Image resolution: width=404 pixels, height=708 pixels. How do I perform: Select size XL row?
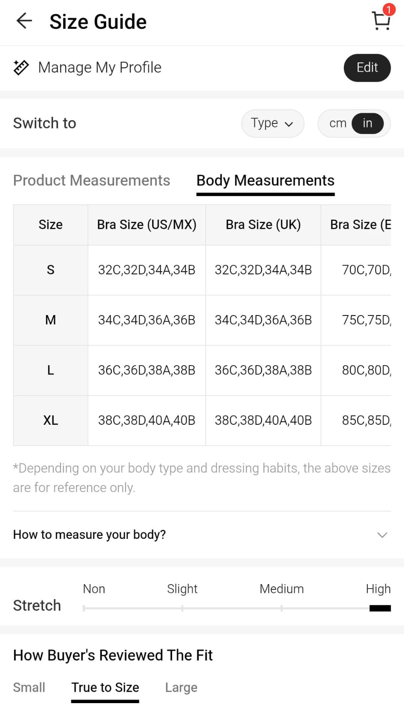(50, 420)
